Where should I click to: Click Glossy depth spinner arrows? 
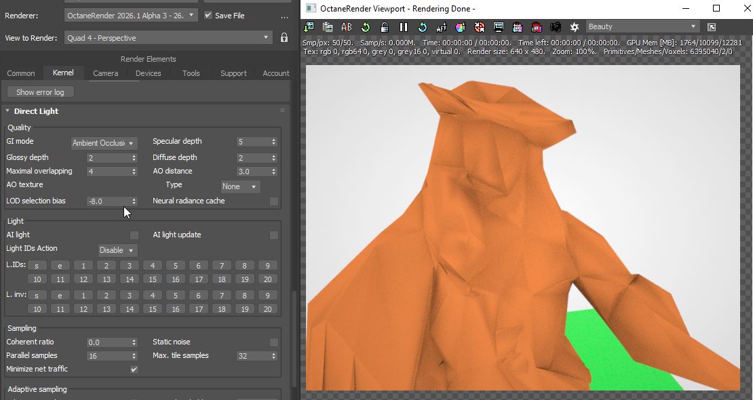click(x=134, y=158)
